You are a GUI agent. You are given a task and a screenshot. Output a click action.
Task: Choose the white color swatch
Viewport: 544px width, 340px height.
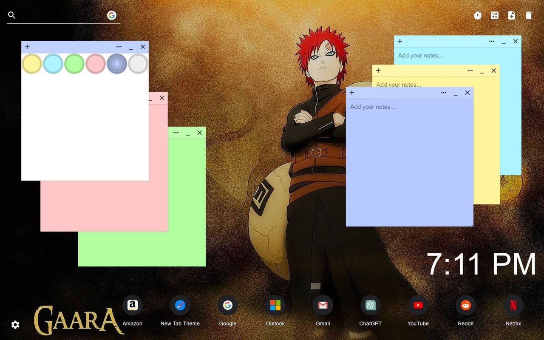coord(138,64)
